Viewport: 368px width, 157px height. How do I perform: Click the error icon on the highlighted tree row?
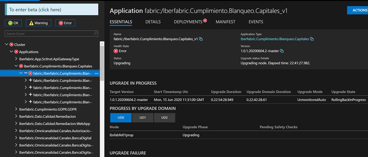click(30, 73)
